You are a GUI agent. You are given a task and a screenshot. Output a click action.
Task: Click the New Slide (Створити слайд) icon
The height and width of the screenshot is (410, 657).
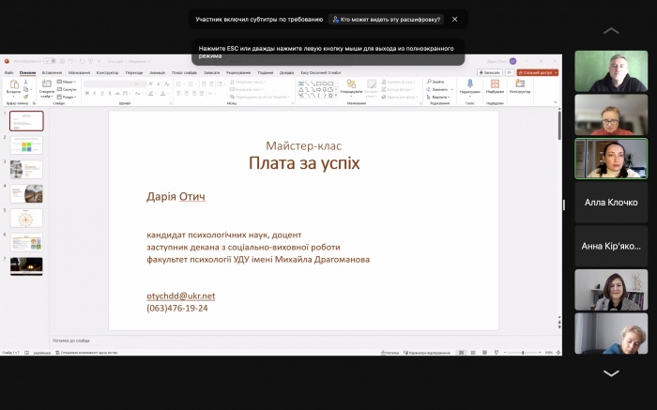pos(46,85)
